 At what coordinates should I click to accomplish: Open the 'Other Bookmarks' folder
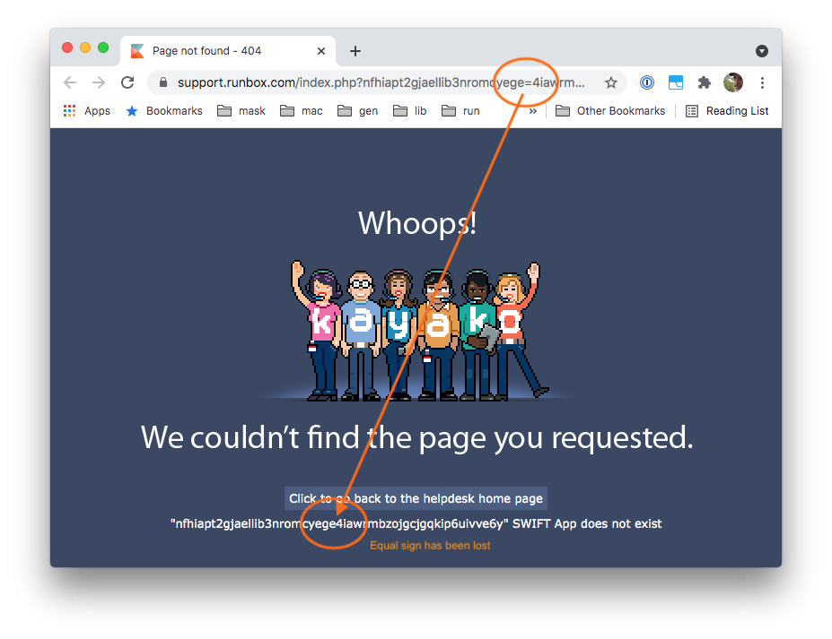pos(610,111)
